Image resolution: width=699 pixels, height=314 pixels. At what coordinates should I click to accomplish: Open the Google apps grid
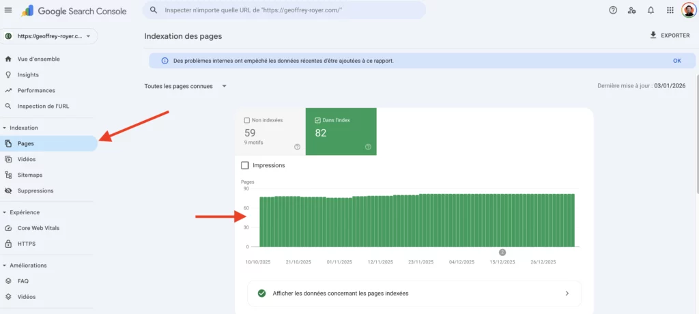[670, 10]
